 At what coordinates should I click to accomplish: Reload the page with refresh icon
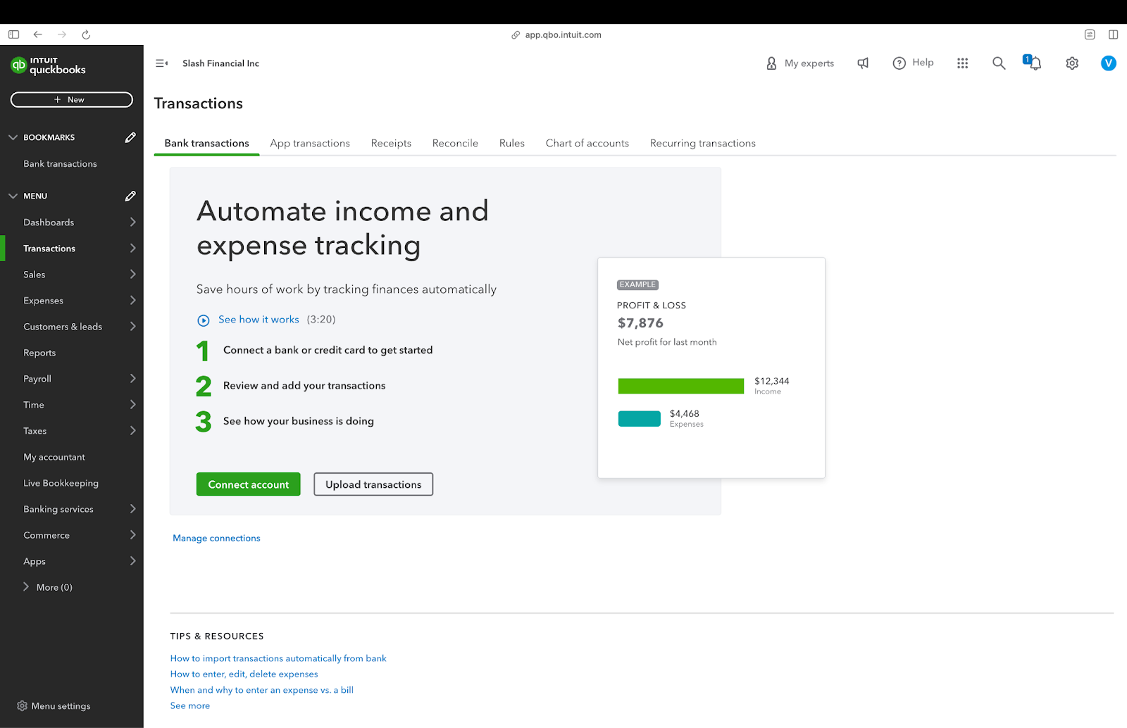point(86,34)
